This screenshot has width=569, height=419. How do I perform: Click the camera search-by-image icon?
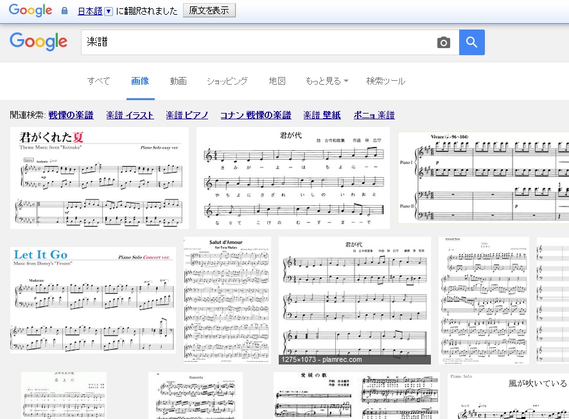tap(443, 42)
